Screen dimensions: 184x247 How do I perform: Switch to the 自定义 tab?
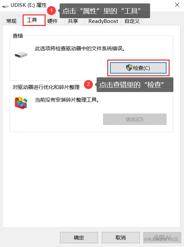132,21
